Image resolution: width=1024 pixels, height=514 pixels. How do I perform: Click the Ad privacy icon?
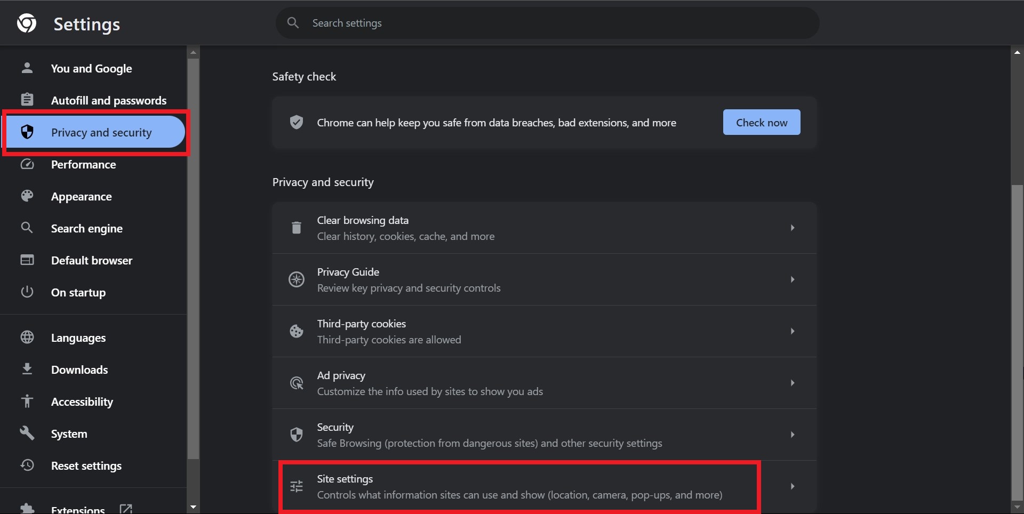coord(297,383)
